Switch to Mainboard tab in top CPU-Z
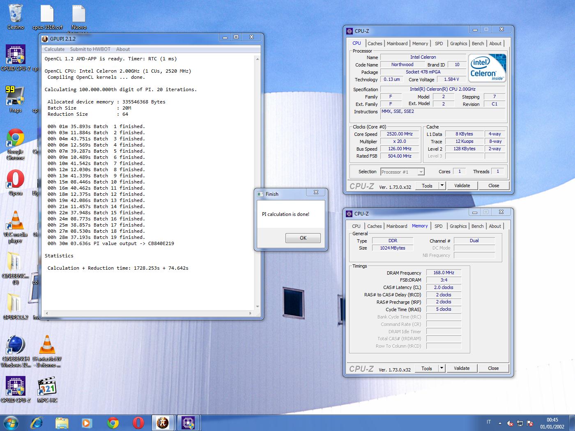 point(397,43)
